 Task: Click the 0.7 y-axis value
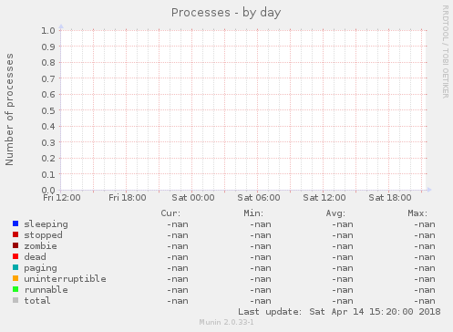[x=48, y=78]
